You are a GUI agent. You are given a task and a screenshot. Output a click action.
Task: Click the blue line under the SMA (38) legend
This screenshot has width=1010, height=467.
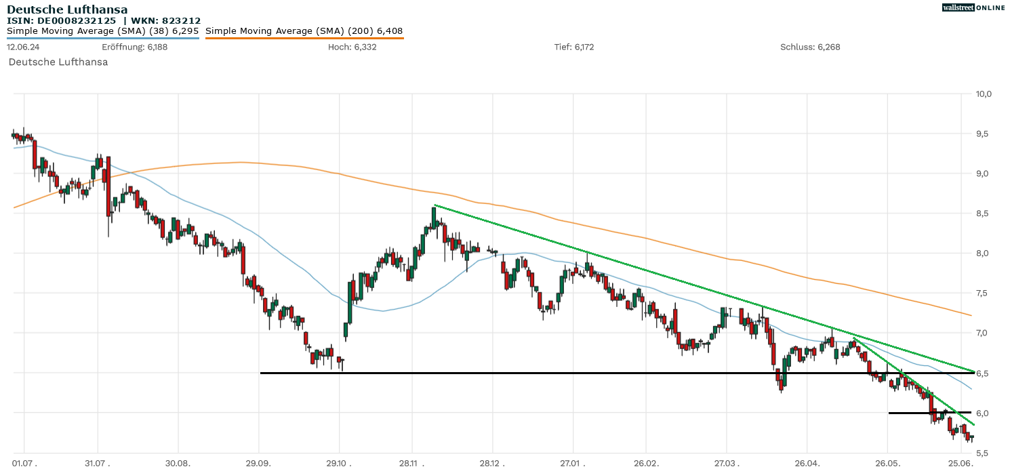coord(102,38)
